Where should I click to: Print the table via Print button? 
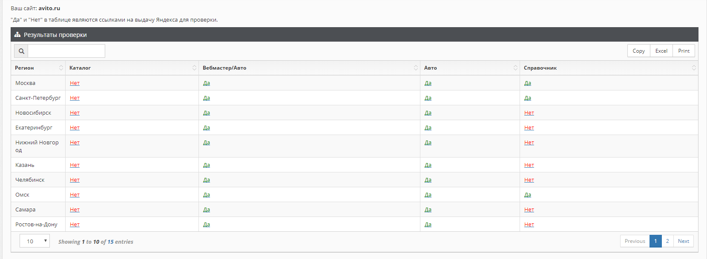pos(684,51)
